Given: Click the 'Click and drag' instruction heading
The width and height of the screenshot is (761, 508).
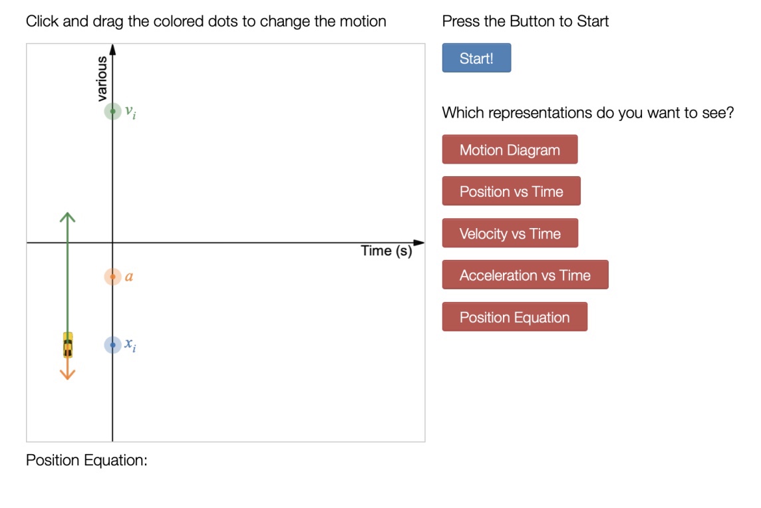Looking at the screenshot, I should [206, 21].
